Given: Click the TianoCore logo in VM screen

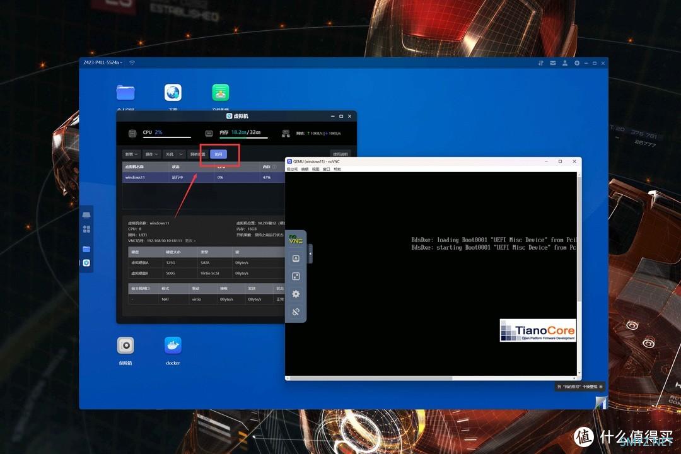Looking at the screenshot, I should tap(538, 330).
